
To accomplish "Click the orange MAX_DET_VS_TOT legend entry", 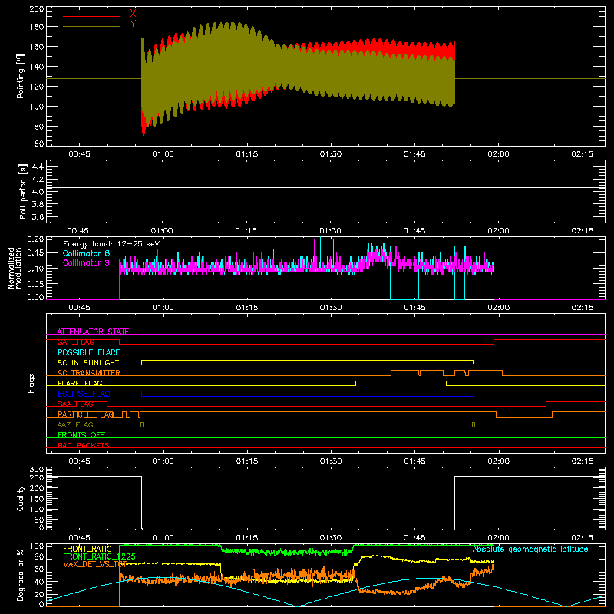I will pyautogui.click(x=94, y=564).
